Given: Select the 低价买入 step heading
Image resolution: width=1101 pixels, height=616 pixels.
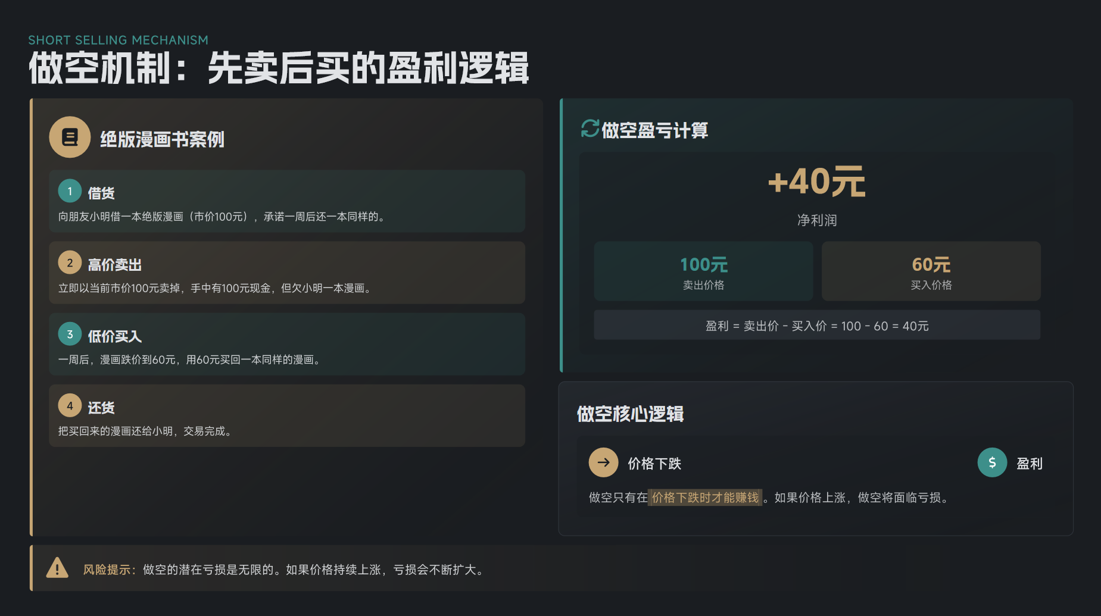Looking at the screenshot, I should tap(115, 336).
